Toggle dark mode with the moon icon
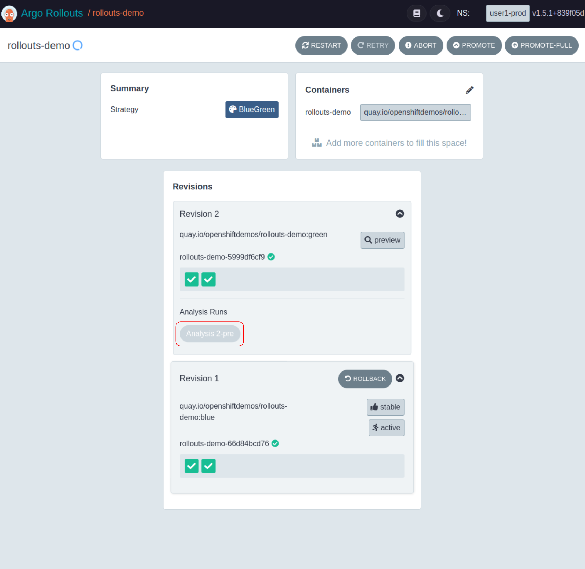 [x=440, y=13]
